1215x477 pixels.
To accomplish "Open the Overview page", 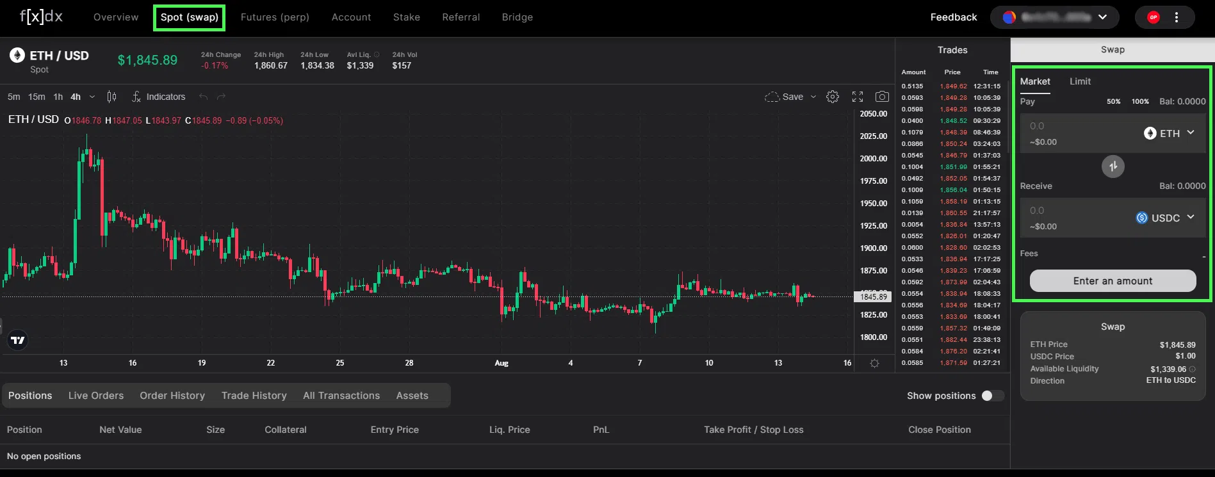I will coord(116,17).
